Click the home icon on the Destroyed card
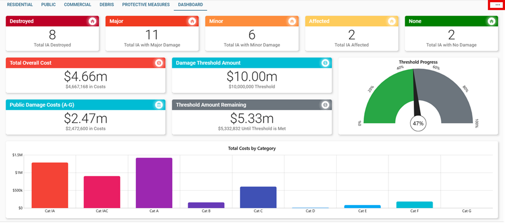This screenshot has width=505, height=223. point(92,21)
